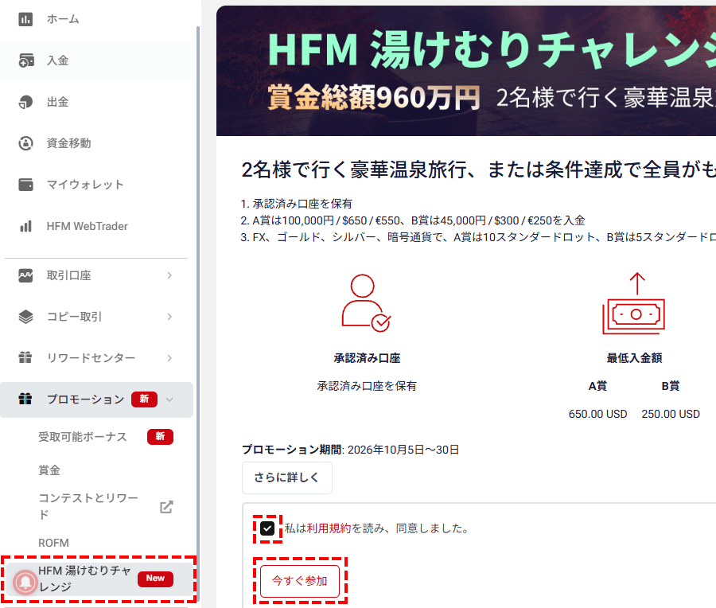This screenshot has height=608, width=716.
Task: Expand the リワードセンター submenu chevron
Action: (169, 357)
